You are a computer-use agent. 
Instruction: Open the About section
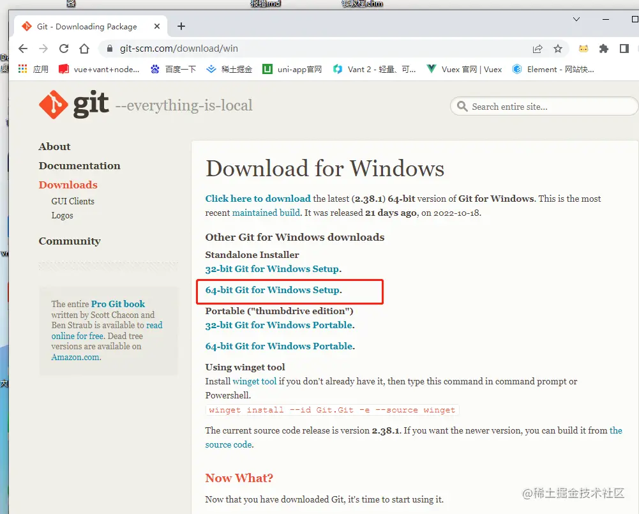coord(55,147)
